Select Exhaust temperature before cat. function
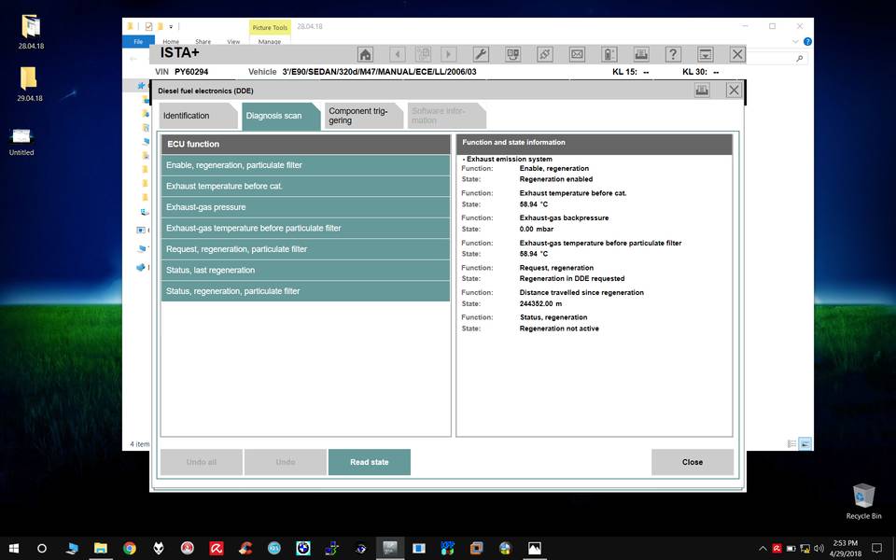896x560 pixels. pos(306,187)
